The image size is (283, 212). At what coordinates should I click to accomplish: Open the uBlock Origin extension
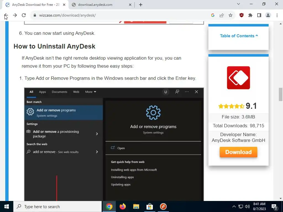click(242, 15)
